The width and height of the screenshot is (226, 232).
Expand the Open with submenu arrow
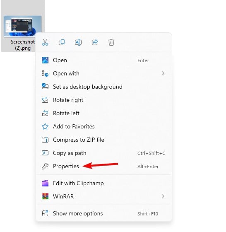[x=163, y=73]
